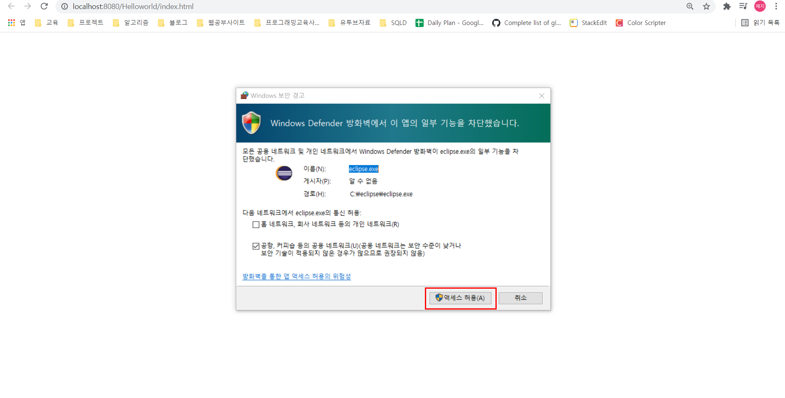Open the Chrome three-dot menu
The image size is (785, 398).
pos(776,7)
